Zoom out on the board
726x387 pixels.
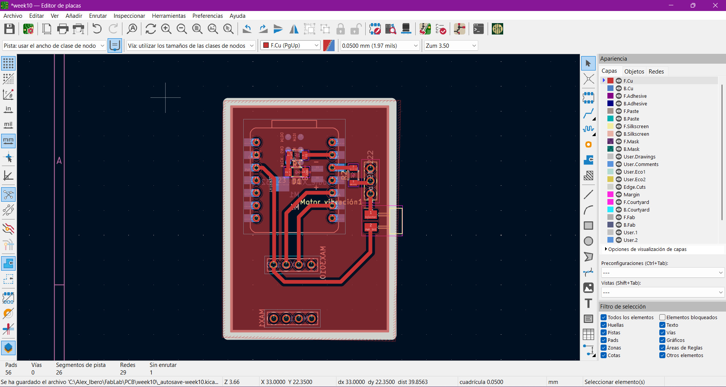tap(181, 29)
